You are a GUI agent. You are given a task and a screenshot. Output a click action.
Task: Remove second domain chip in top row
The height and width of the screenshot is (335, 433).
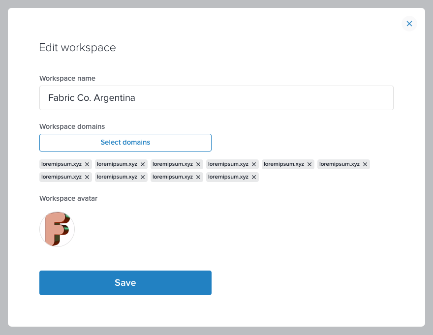pos(143,164)
